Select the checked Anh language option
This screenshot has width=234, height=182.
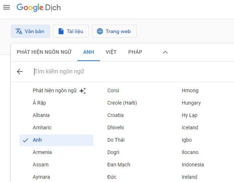pyautogui.click(x=56, y=140)
